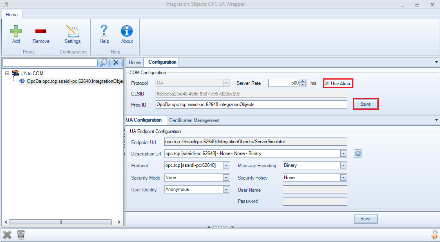Open the Security Mode dropdown
The image size is (440, 242).
[x=227, y=178]
